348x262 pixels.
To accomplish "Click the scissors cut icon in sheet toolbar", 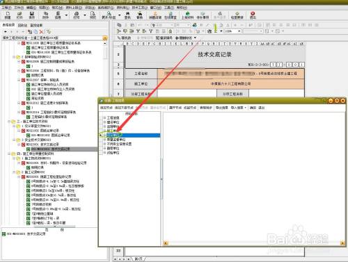I will (138, 31).
